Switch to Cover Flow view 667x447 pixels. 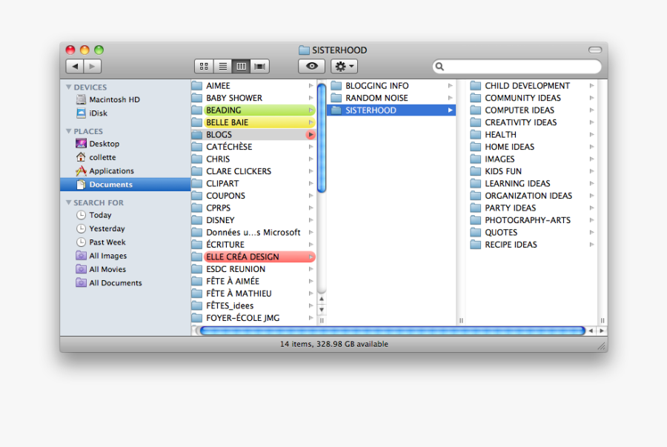tap(259, 67)
